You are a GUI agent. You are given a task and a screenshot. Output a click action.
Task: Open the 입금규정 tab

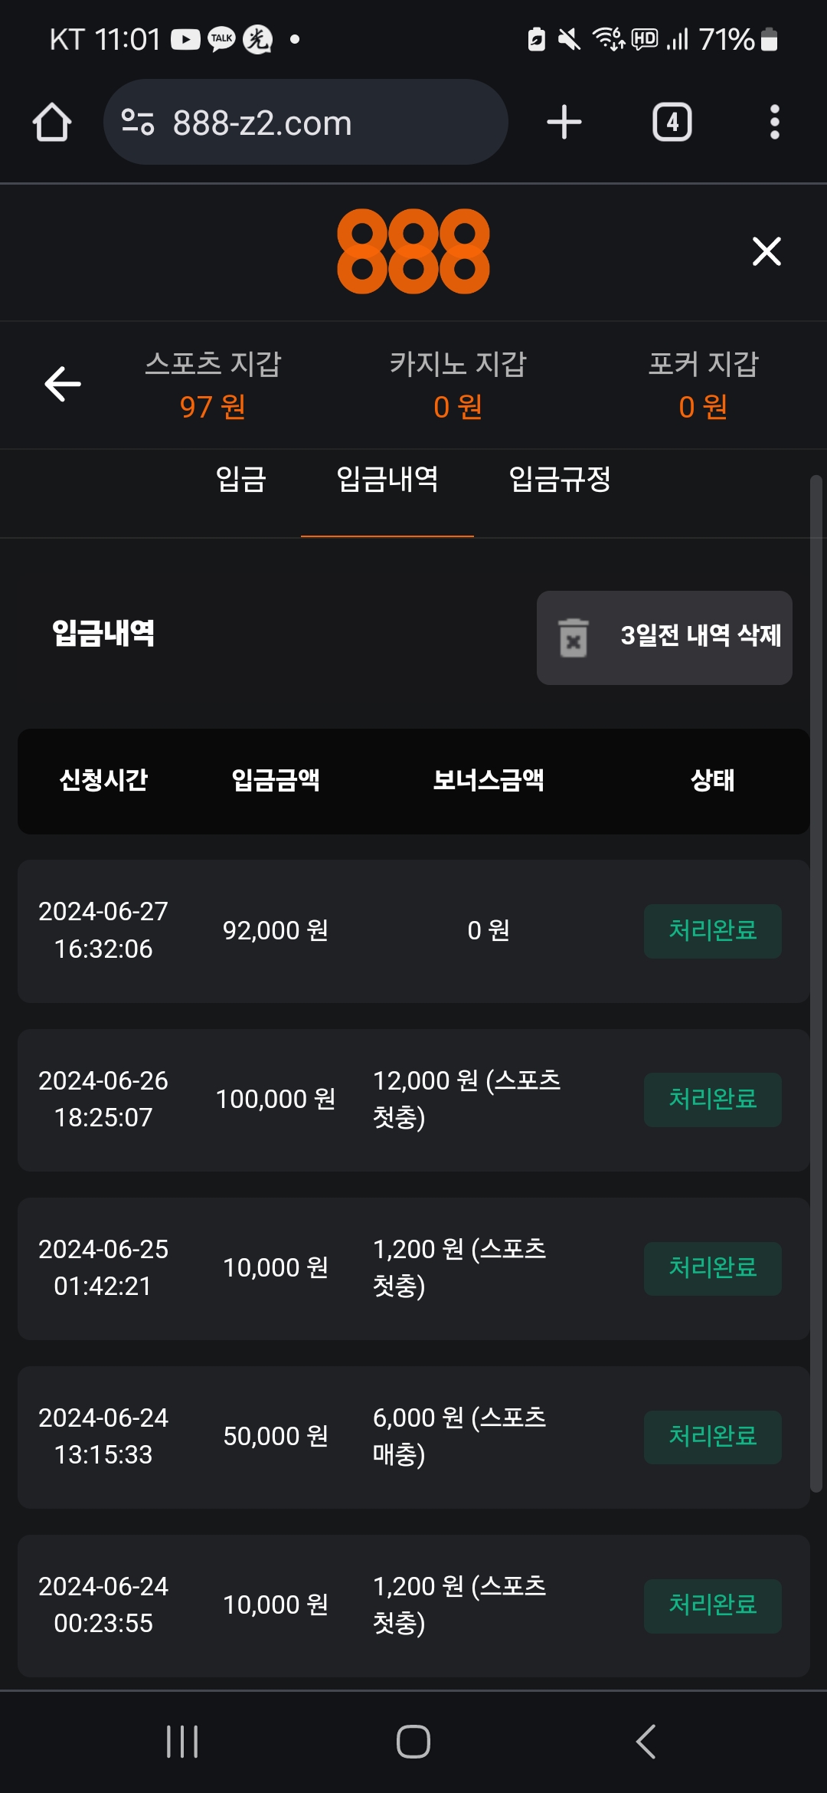[560, 480]
